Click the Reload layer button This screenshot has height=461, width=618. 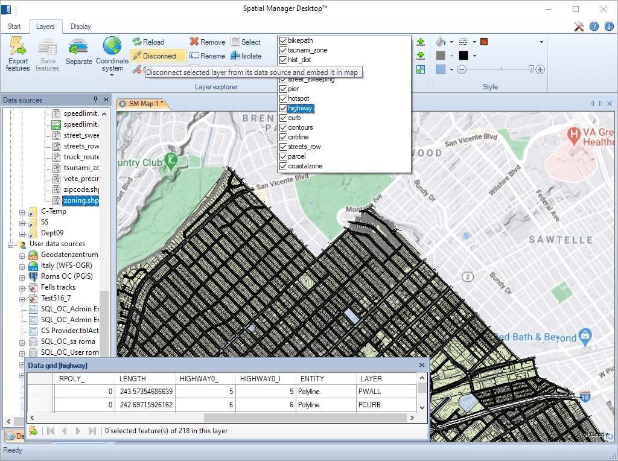(148, 42)
